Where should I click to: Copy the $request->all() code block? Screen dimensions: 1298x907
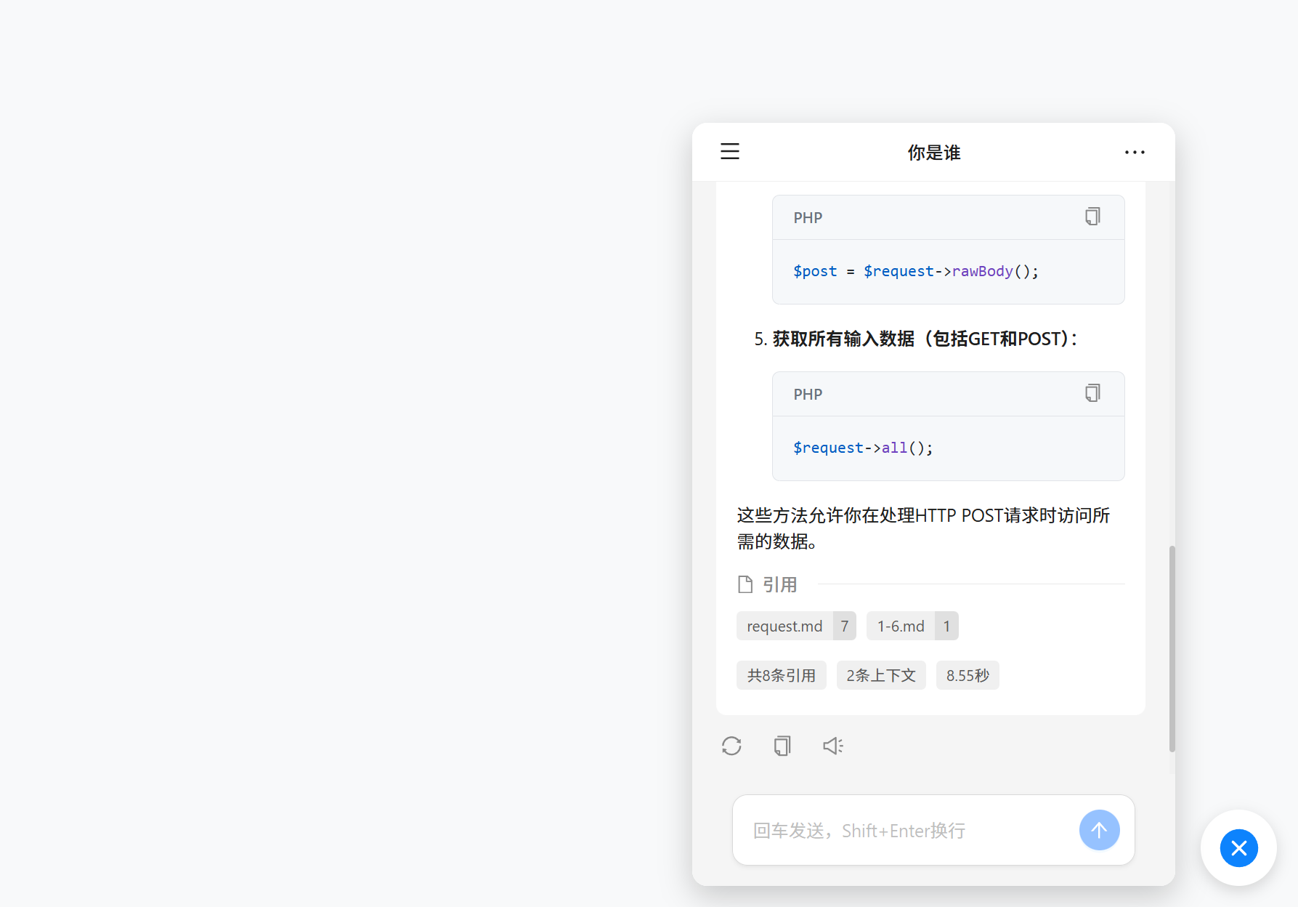click(1092, 393)
